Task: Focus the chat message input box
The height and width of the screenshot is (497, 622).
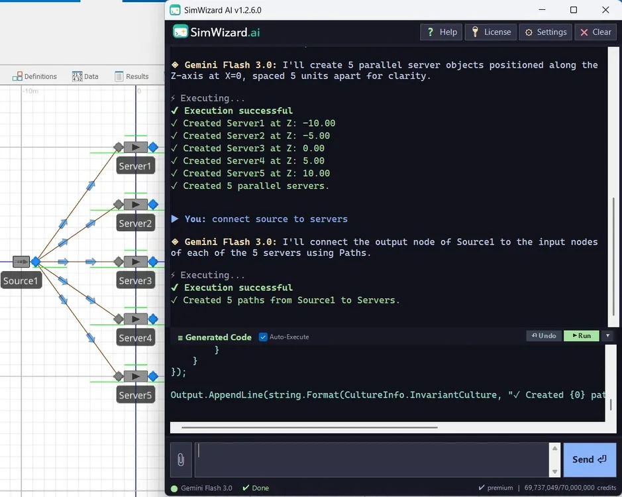Action: pyautogui.click(x=372, y=460)
